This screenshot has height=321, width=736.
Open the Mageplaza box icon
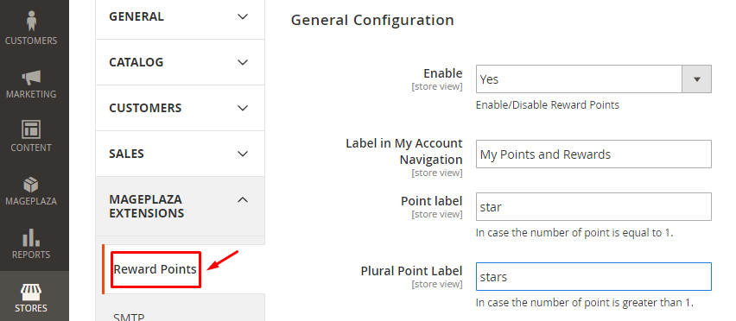coord(31,184)
